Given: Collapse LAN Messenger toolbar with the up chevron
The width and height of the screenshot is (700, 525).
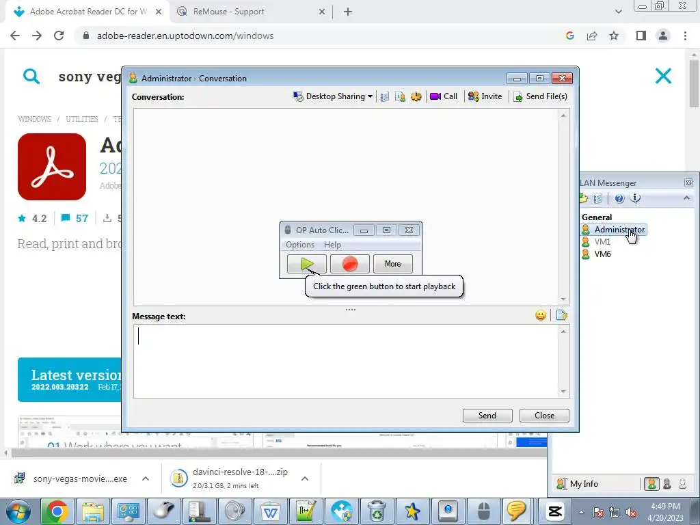Looking at the screenshot, I should (686, 198).
